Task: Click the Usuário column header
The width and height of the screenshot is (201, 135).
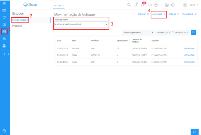Action: pyautogui.click(x=155, y=41)
